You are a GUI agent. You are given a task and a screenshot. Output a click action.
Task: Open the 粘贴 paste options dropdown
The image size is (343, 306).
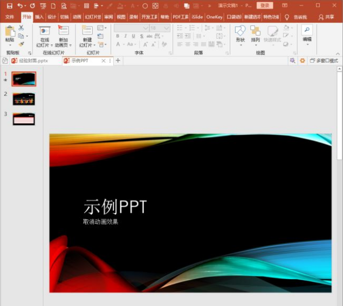tap(9, 46)
